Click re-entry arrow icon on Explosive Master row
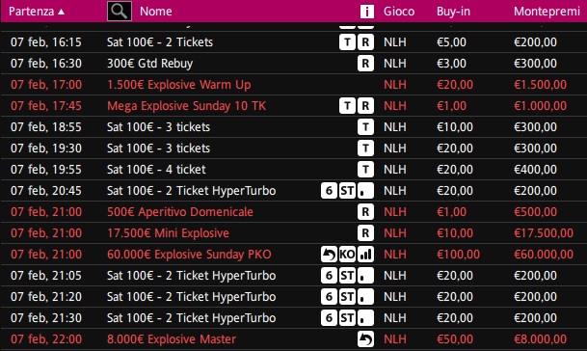The width and height of the screenshot is (587, 351). click(365, 339)
